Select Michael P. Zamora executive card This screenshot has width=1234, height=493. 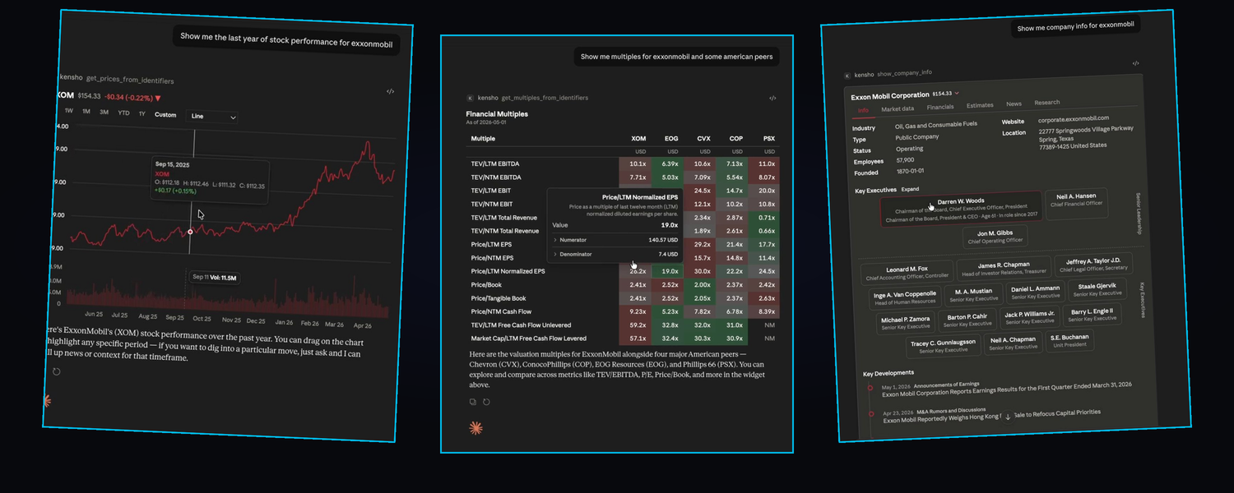coord(906,324)
